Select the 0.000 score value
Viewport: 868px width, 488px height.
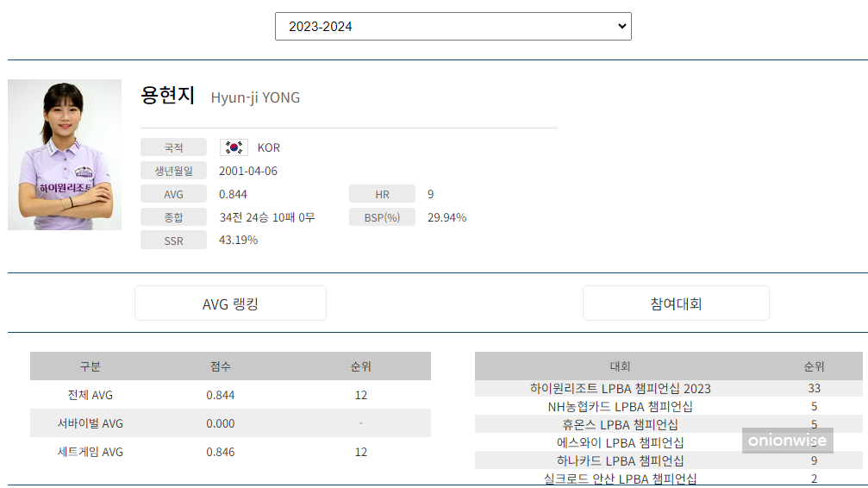point(221,423)
